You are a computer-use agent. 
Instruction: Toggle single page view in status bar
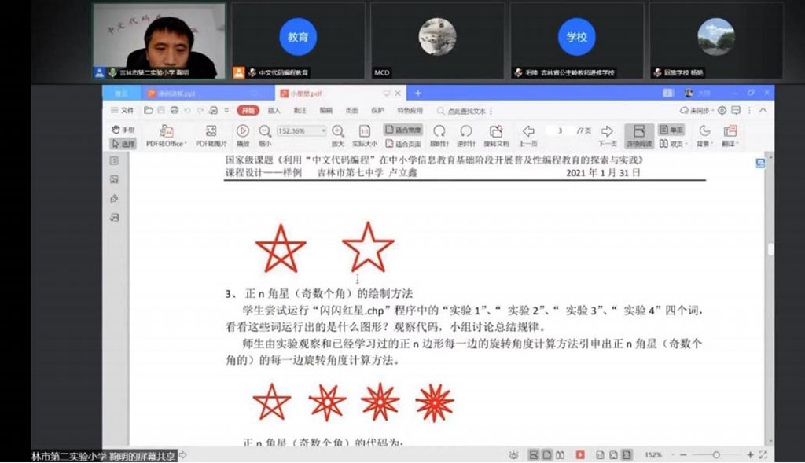pyautogui.click(x=547, y=455)
